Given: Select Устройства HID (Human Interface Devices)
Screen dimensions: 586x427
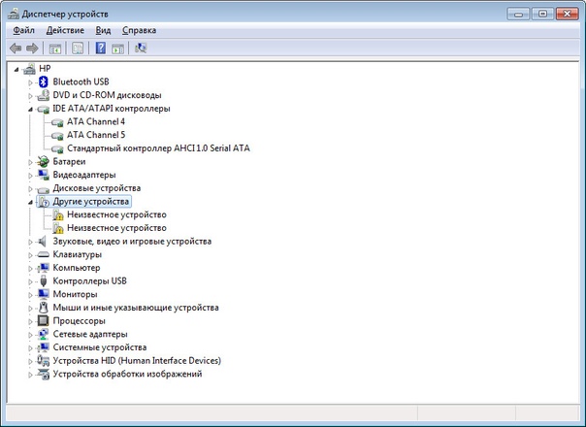Looking at the screenshot, I should click(137, 360).
